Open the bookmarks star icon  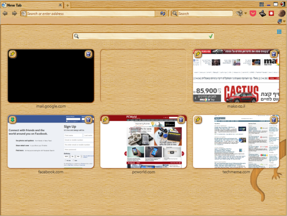(239, 13)
